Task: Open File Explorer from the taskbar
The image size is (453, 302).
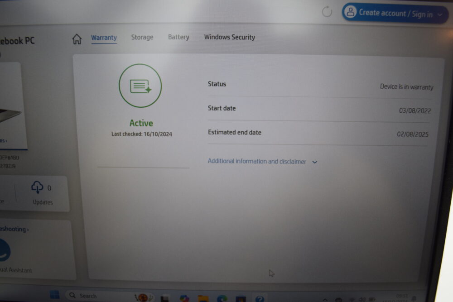Action: tap(203, 298)
